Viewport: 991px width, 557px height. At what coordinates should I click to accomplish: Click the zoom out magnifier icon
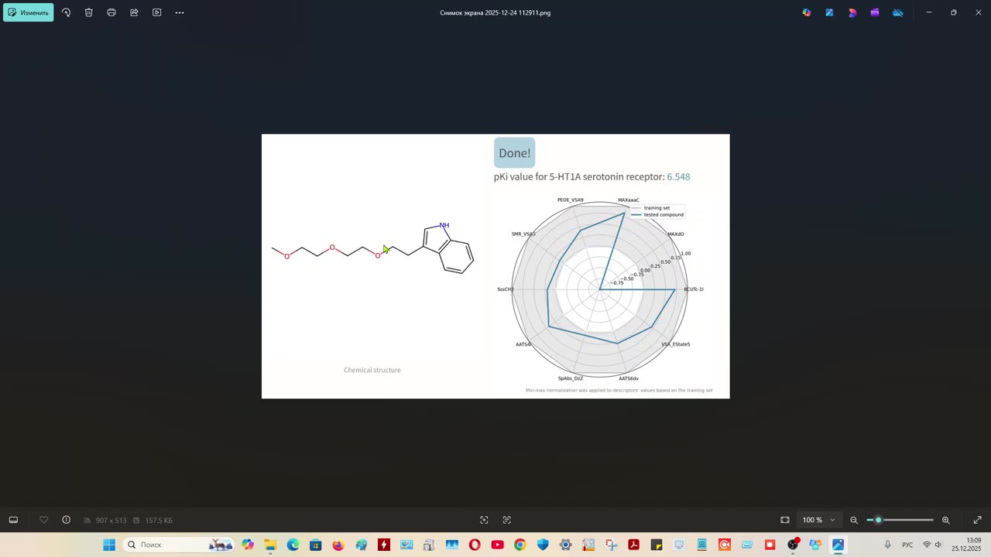[854, 520]
